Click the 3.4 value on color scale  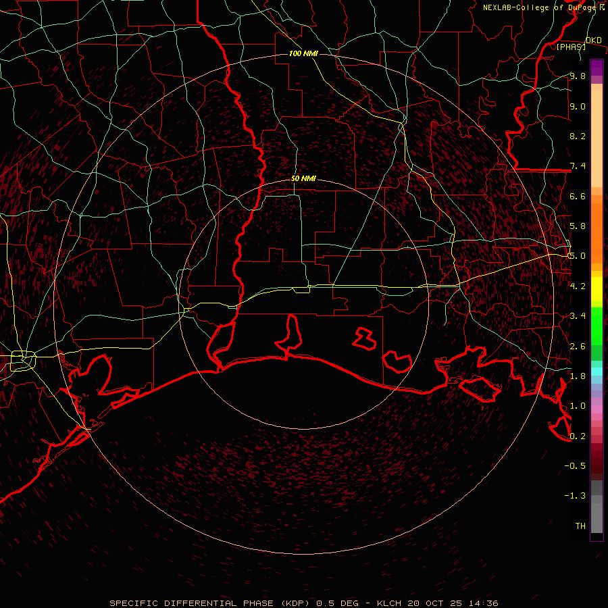[578, 316]
